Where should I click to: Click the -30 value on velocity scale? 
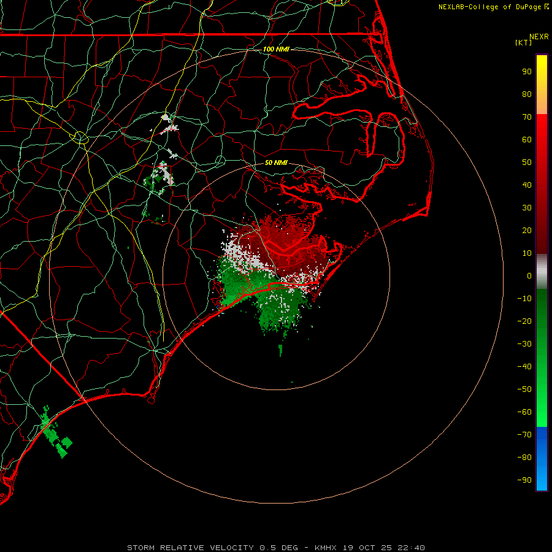(524, 344)
